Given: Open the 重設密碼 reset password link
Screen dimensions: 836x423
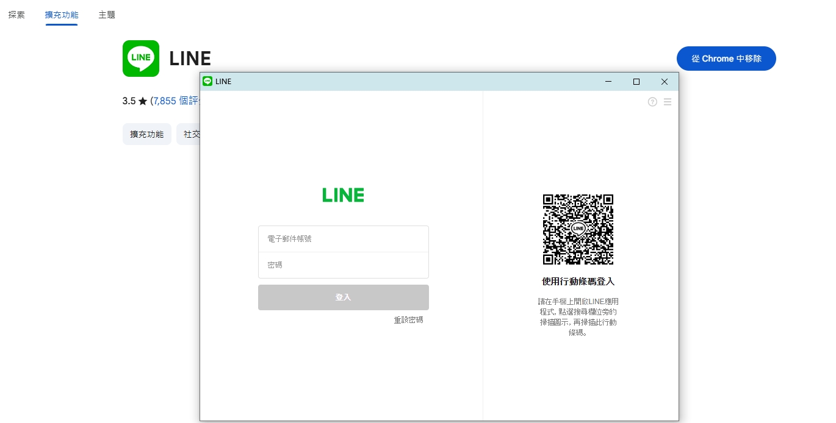Looking at the screenshot, I should pyautogui.click(x=408, y=319).
